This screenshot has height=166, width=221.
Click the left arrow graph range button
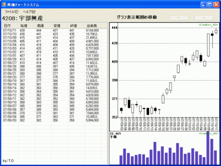(179, 18)
